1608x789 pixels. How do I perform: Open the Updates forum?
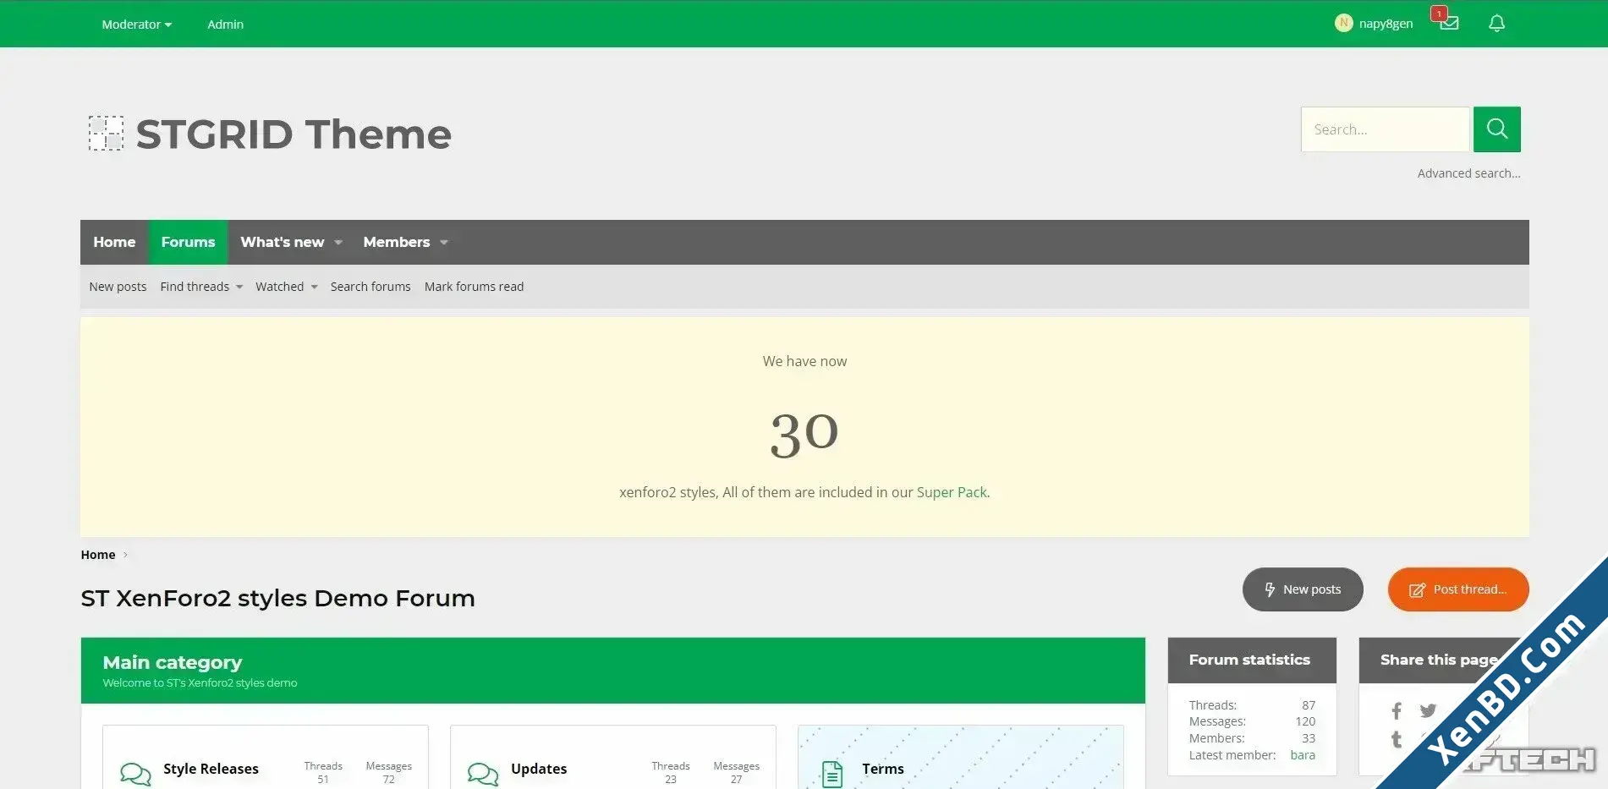pos(539,769)
